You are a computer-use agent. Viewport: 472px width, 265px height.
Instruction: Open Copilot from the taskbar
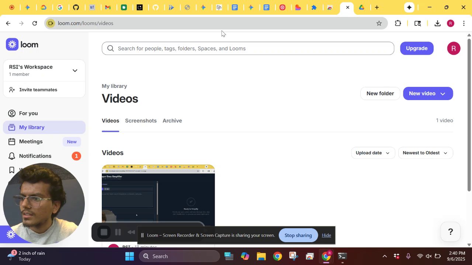(245, 256)
